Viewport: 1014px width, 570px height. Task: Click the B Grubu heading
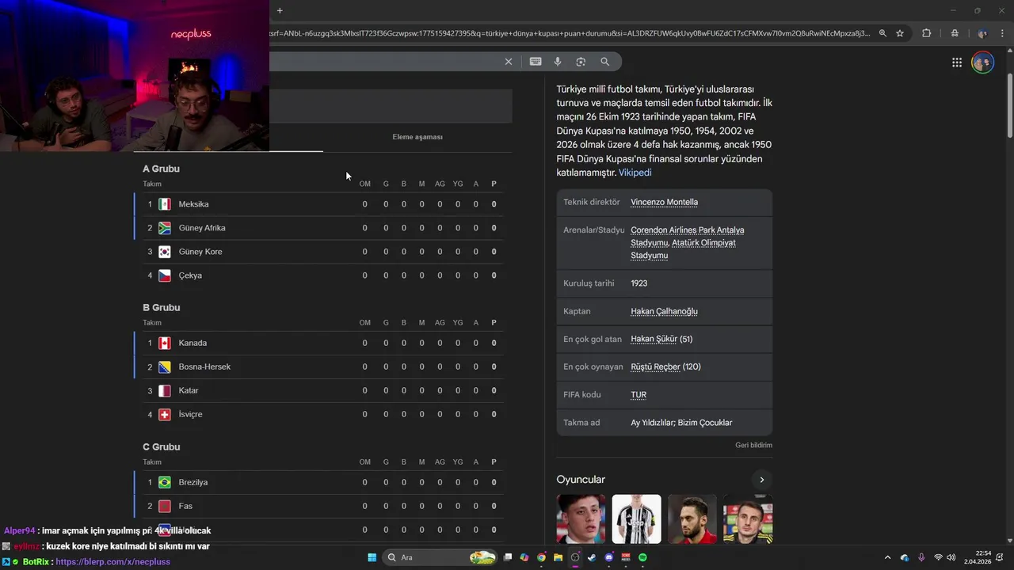pyautogui.click(x=161, y=307)
